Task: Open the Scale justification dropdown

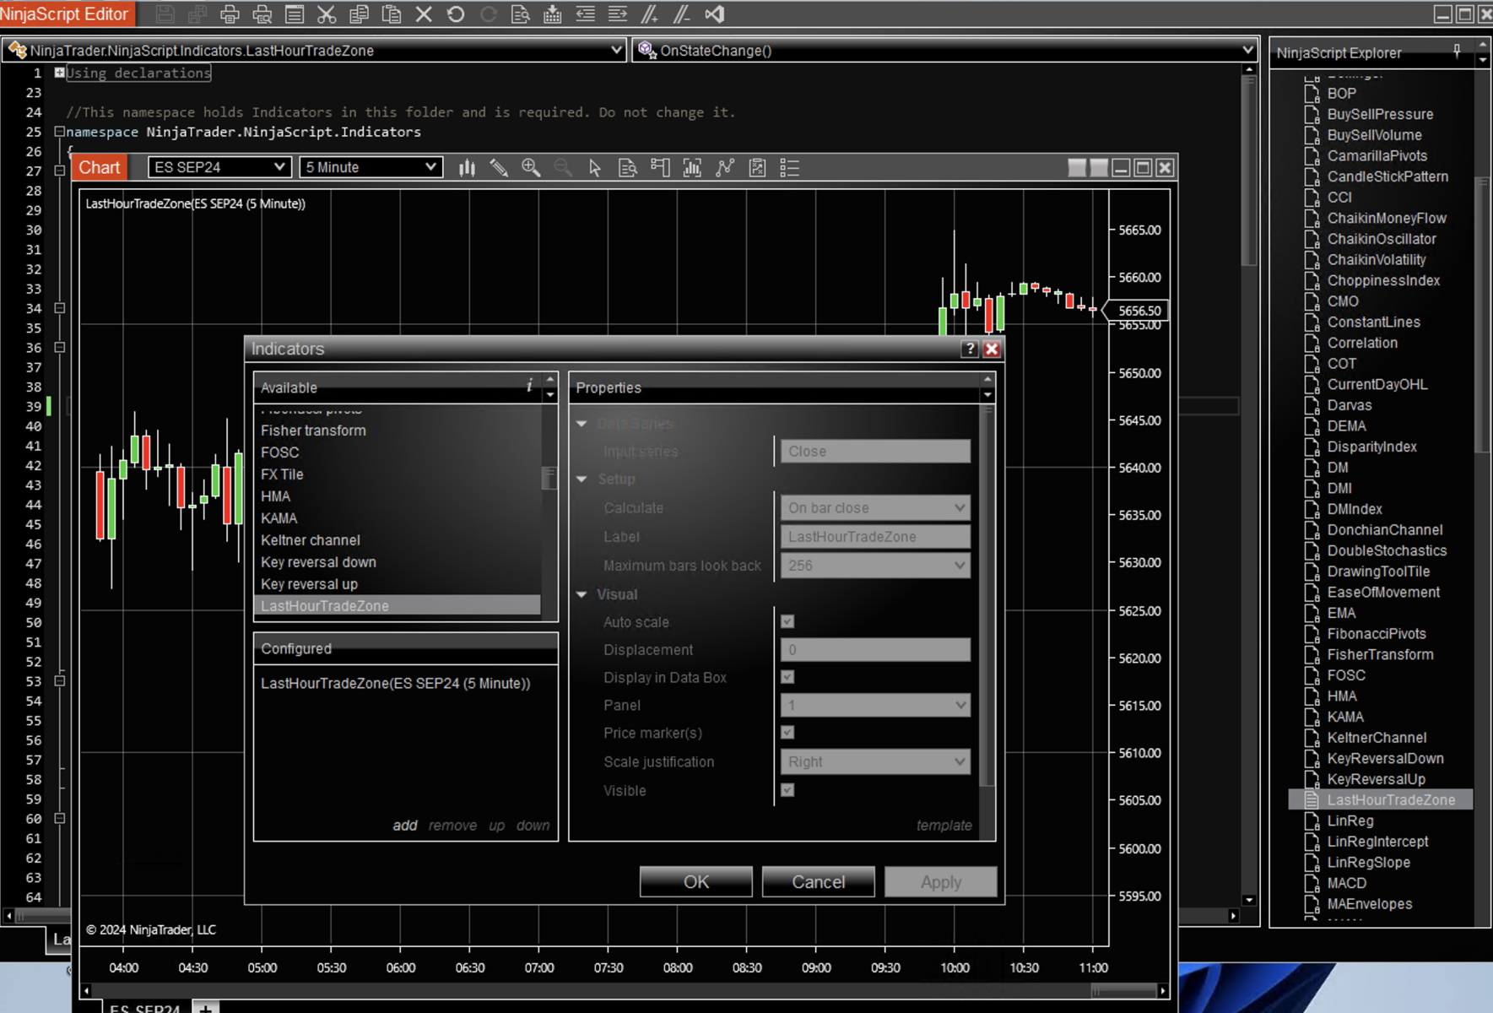Action: (x=875, y=761)
